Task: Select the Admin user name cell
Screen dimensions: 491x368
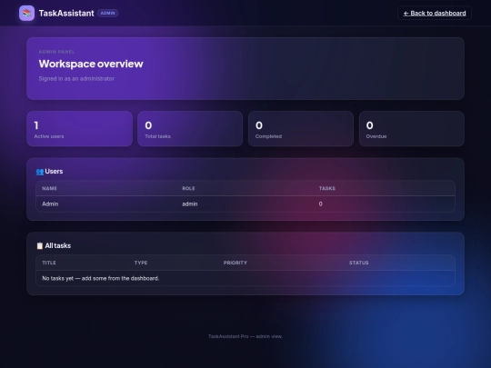Action: pos(50,204)
